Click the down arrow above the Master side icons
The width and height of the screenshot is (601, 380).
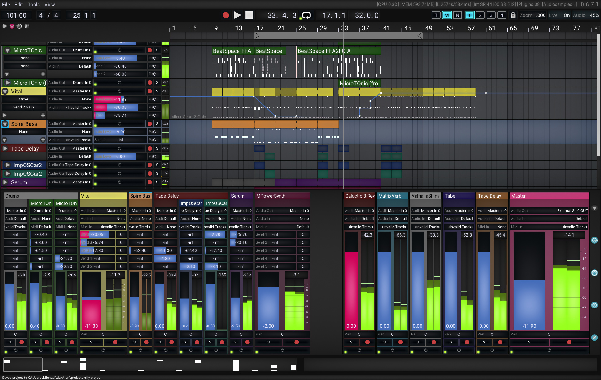click(595, 208)
